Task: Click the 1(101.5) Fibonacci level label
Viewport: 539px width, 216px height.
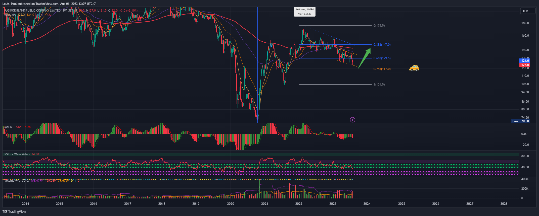Action: point(379,85)
